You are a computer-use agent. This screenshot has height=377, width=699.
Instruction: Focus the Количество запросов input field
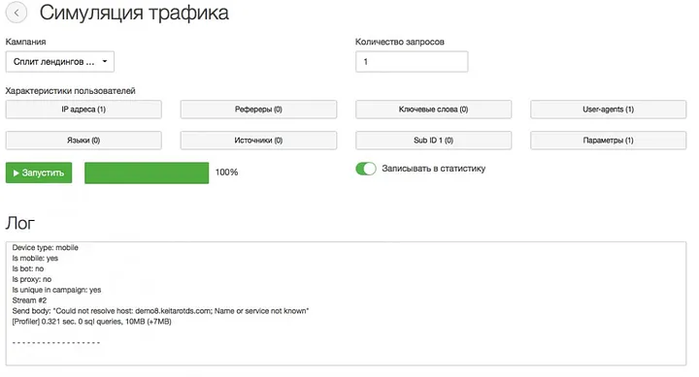pos(412,61)
